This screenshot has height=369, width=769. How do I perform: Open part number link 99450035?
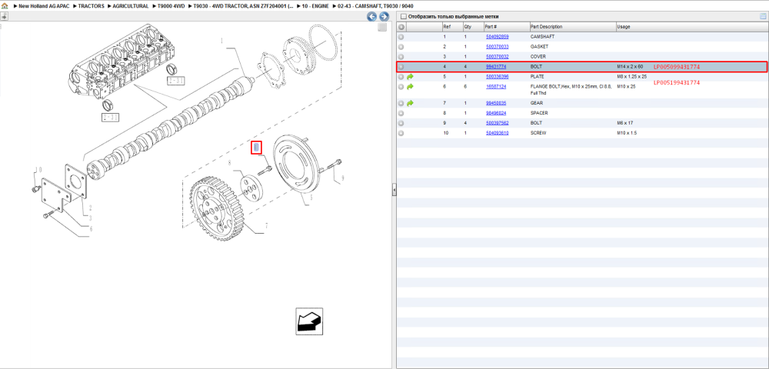(496, 104)
